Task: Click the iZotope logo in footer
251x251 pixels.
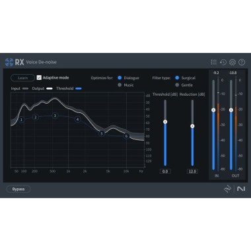Action: click(x=228, y=189)
